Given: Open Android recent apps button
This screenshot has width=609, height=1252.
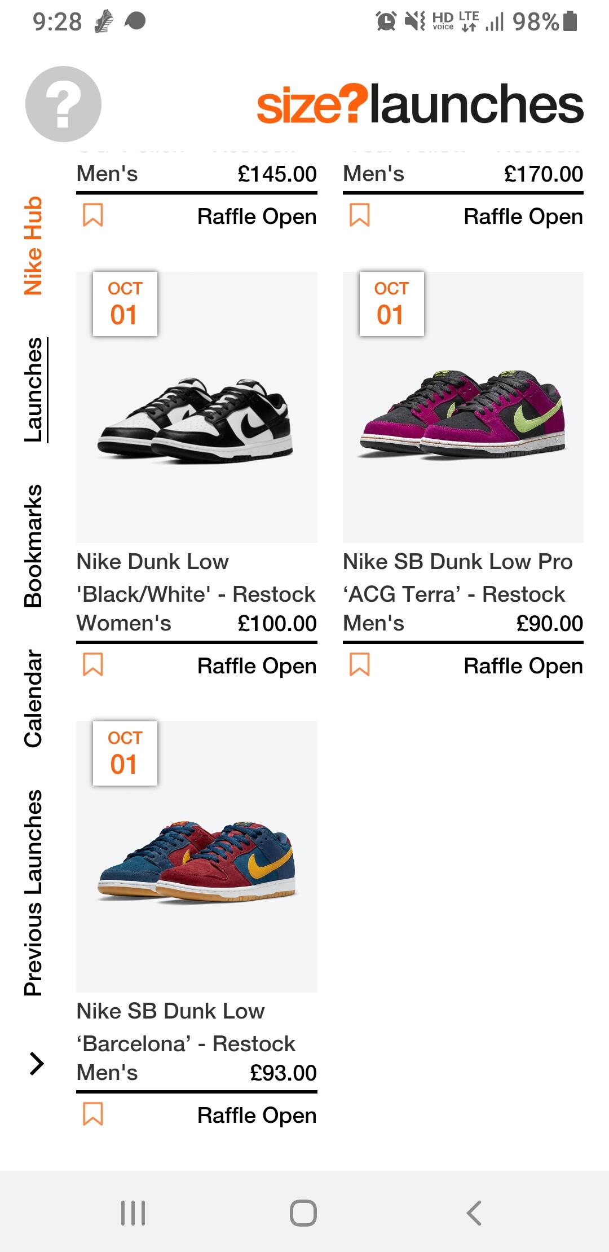Looking at the screenshot, I should [x=133, y=1213].
